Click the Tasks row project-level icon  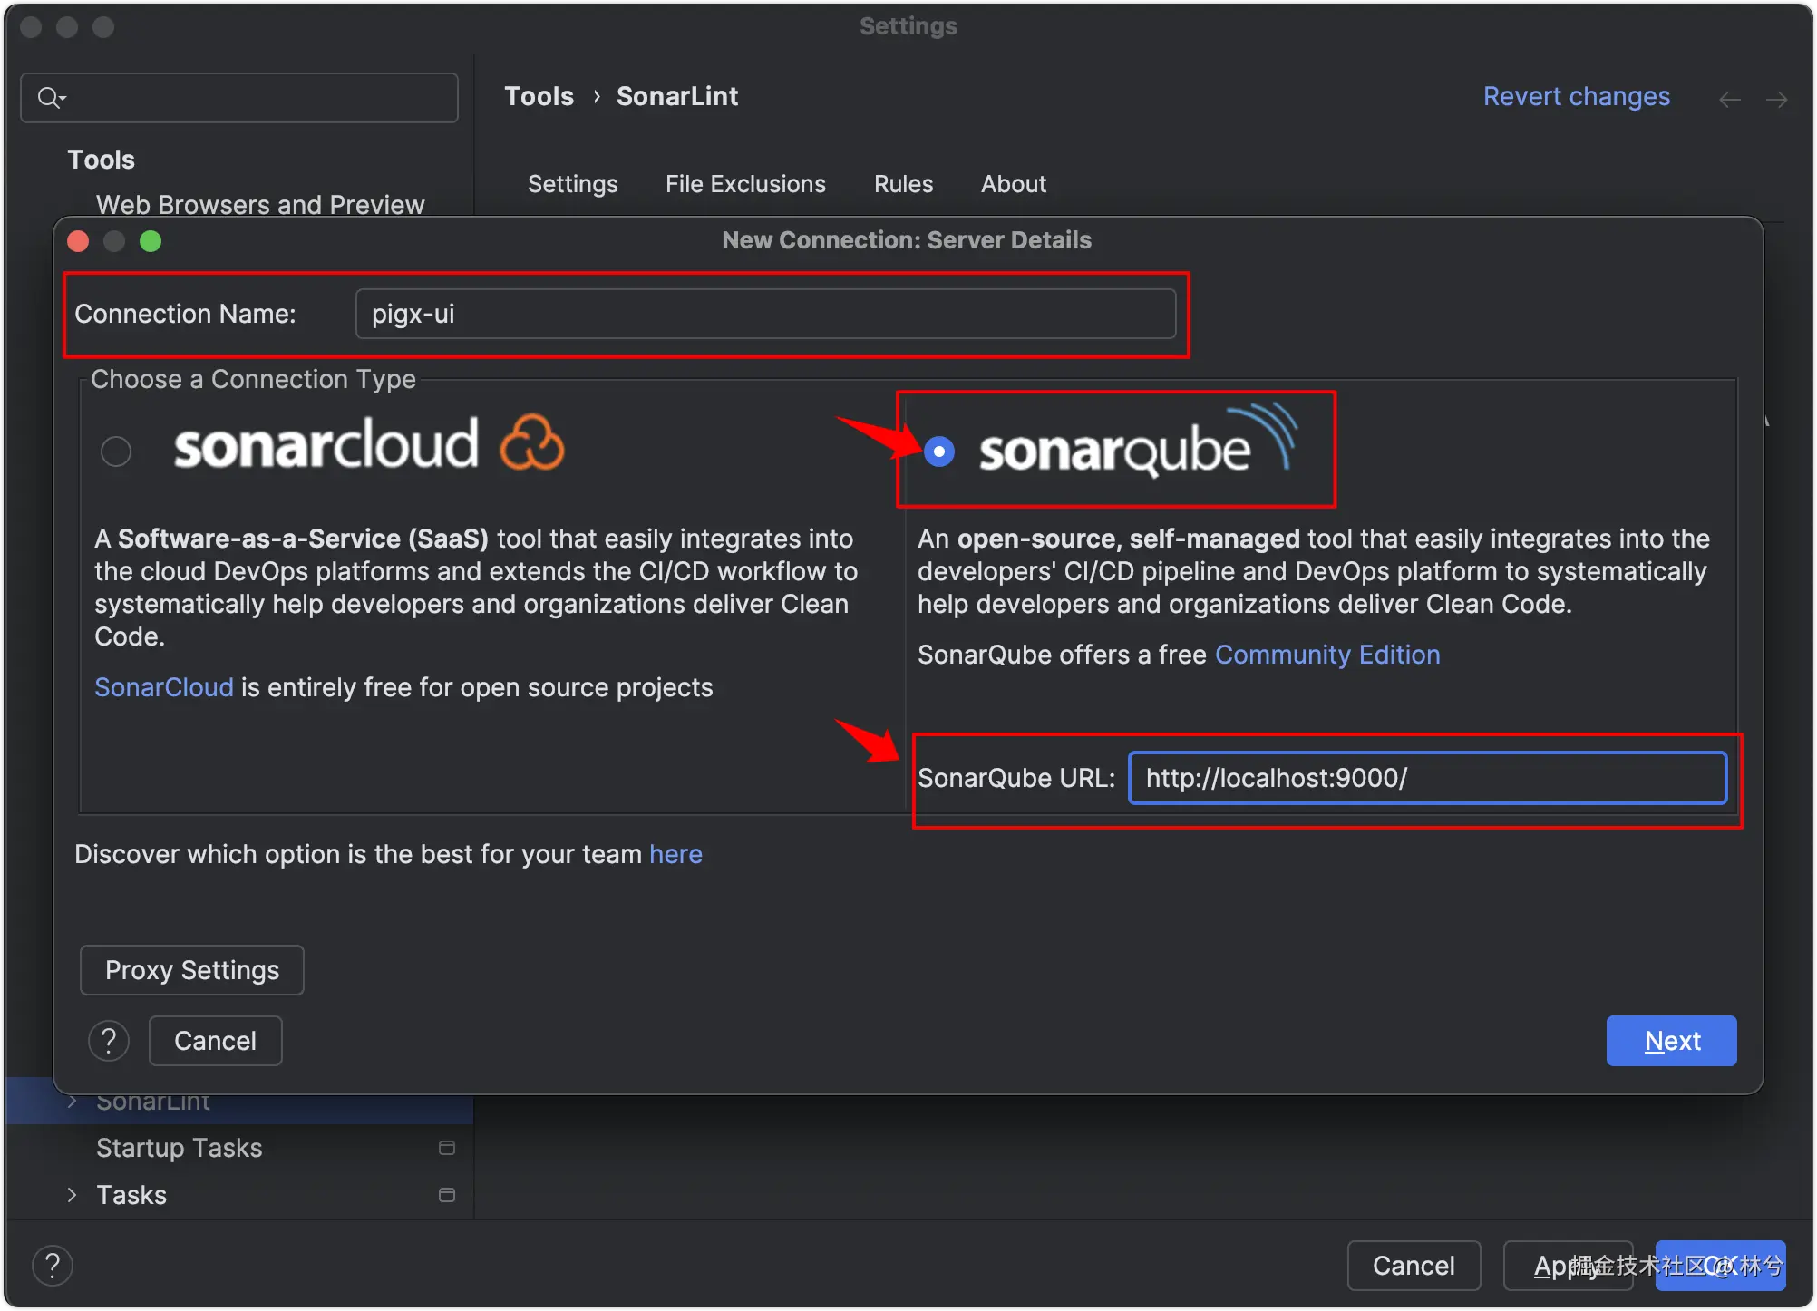point(446,1195)
